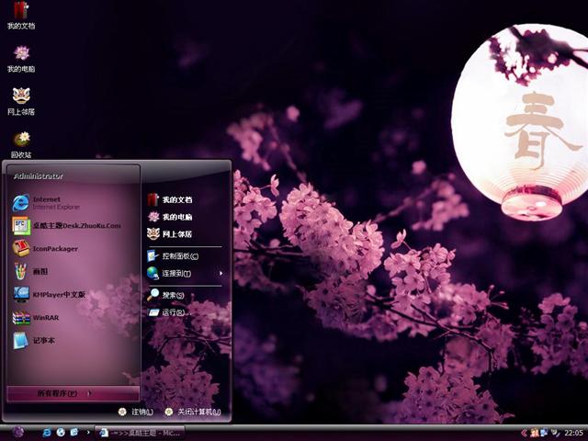
Task: Open WinRAR in the Start menu
Action: pyautogui.click(x=46, y=318)
